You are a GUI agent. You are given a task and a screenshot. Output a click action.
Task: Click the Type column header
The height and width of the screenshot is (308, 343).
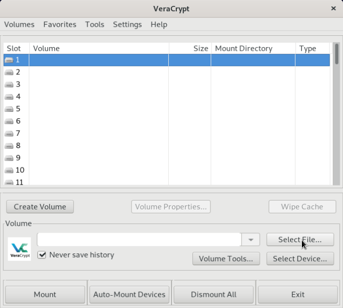313,48
